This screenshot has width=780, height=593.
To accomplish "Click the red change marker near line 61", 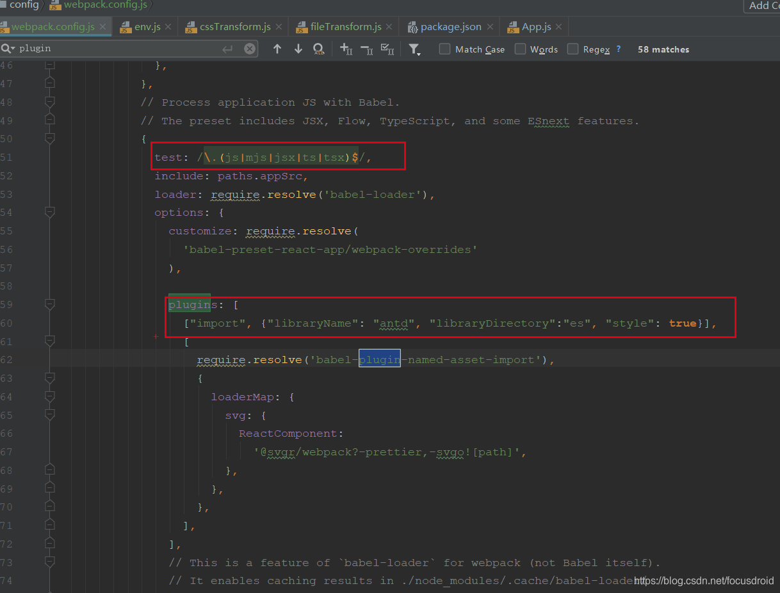I will tap(156, 337).
